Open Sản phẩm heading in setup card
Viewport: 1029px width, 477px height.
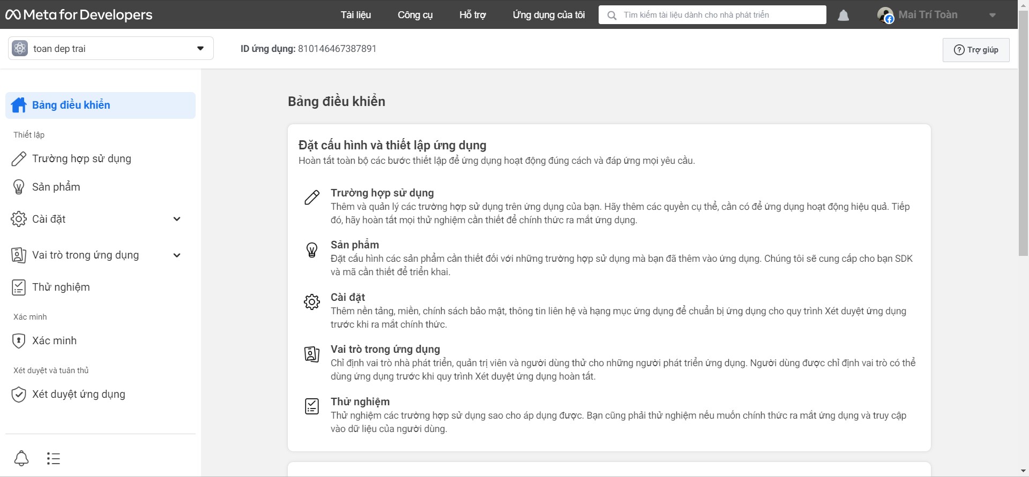point(355,245)
